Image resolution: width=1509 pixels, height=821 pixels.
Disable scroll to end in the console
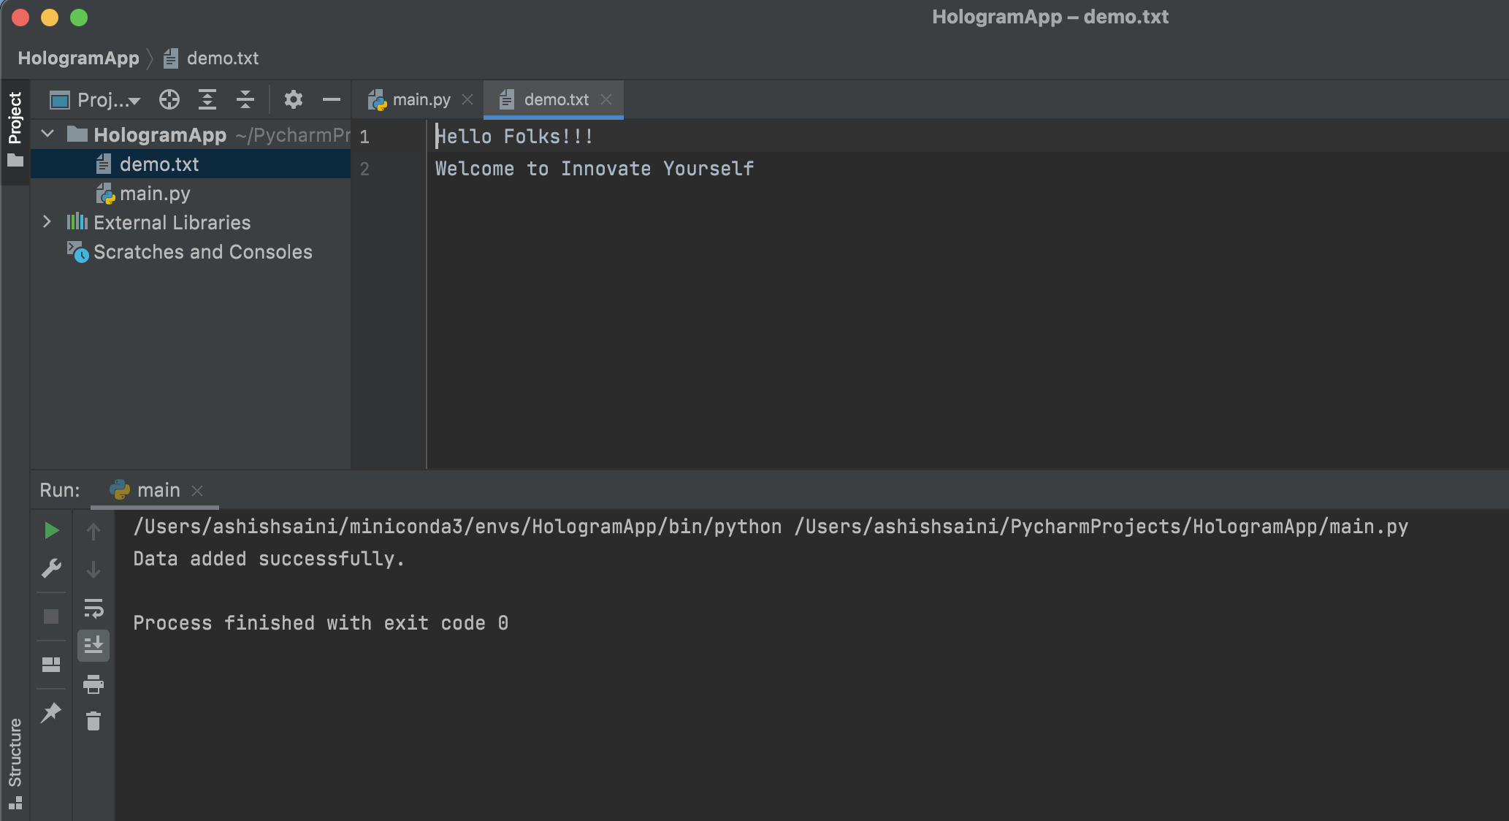point(93,645)
